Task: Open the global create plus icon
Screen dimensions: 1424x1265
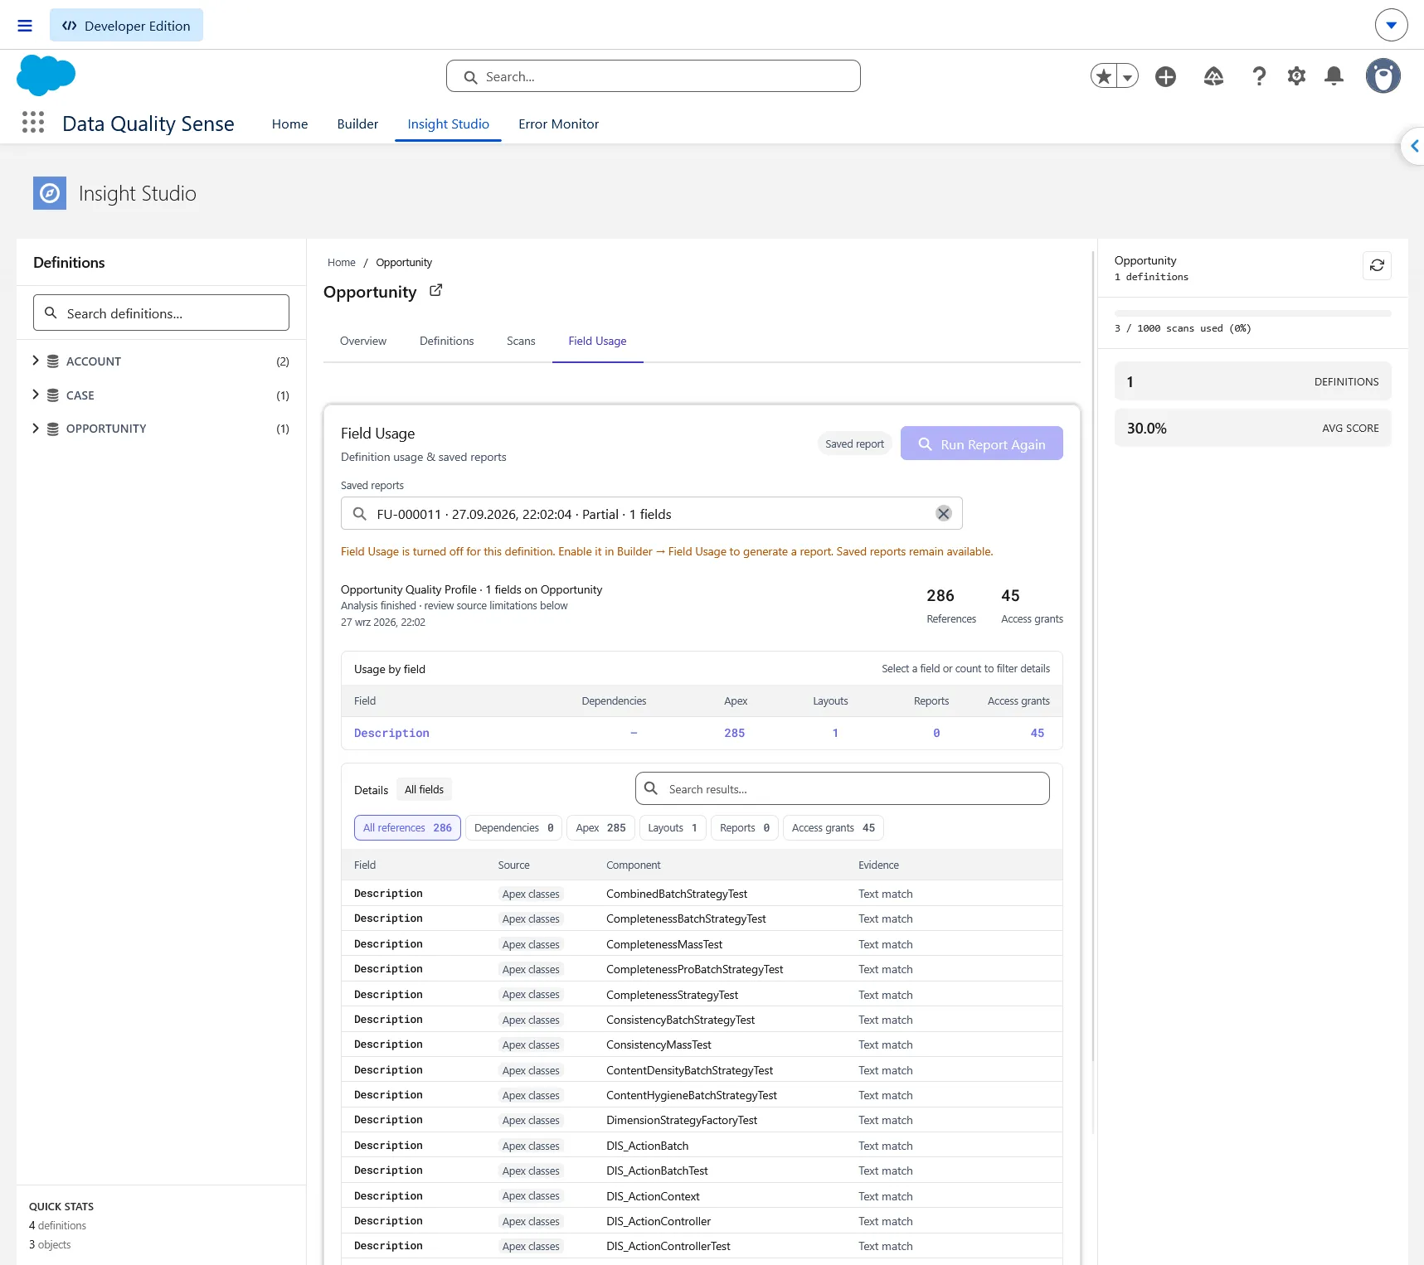Action: [x=1166, y=76]
